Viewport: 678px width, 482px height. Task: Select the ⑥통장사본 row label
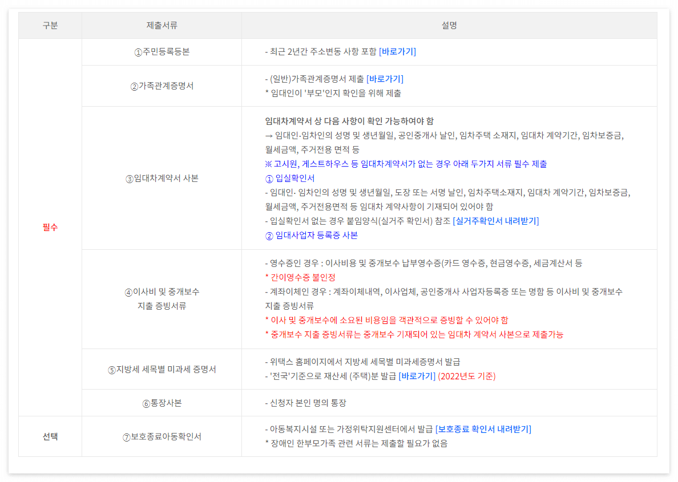[162, 403]
